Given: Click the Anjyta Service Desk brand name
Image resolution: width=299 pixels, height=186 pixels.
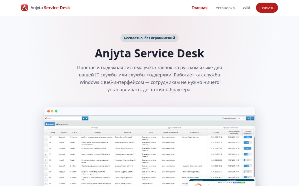Looking at the screenshot, I should (x=50, y=8).
